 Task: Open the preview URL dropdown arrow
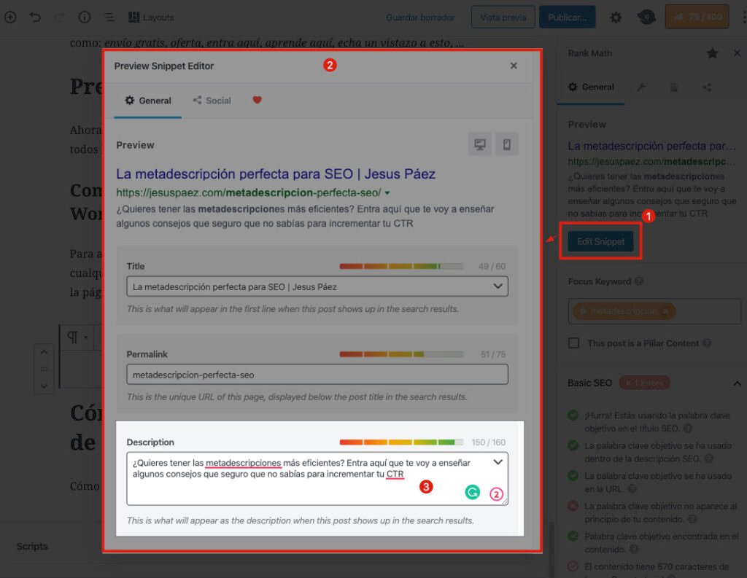[x=387, y=193]
